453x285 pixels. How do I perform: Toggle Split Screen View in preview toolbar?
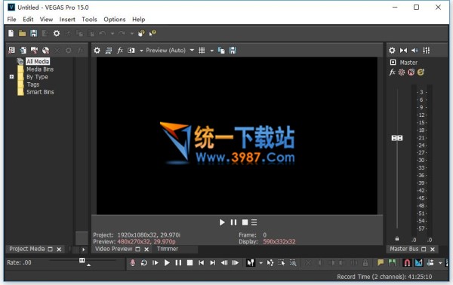click(x=131, y=51)
